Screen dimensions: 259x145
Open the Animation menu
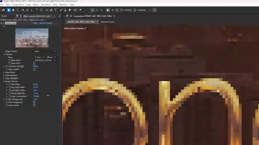(x=46, y=5)
